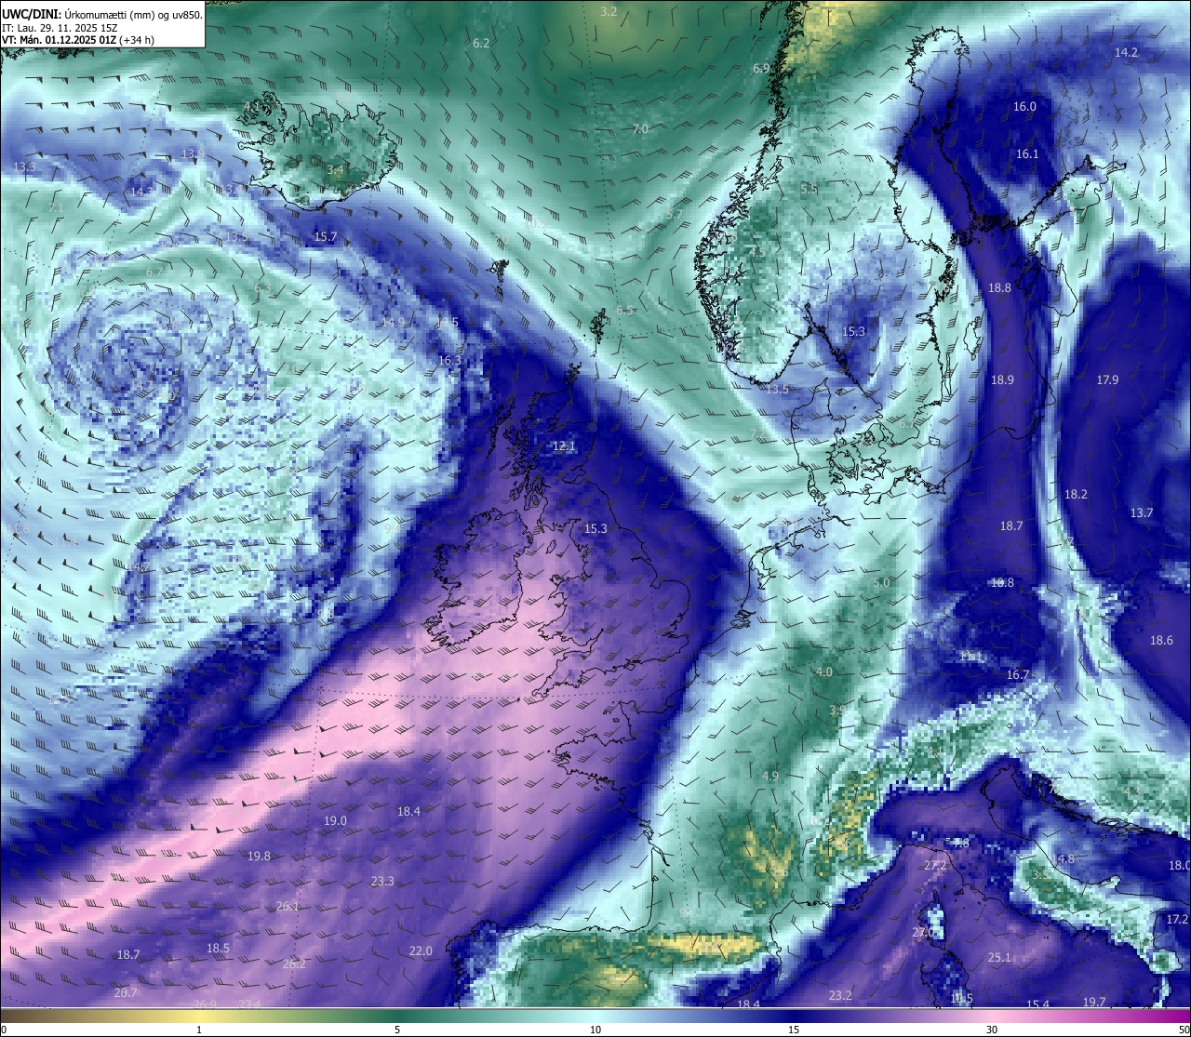The height and width of the screenshot is (1037, 1191).
Task: Click the UWC/DINI map title text
Action: point(101,15)
